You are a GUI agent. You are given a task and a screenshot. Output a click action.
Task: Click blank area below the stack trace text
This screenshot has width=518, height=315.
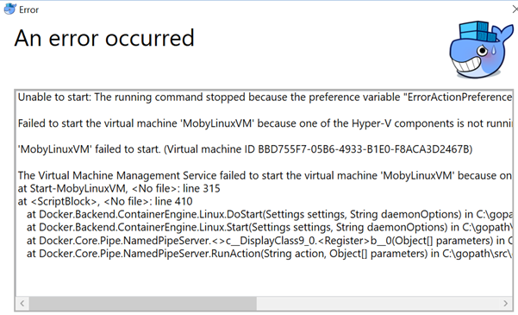(265, 279)
